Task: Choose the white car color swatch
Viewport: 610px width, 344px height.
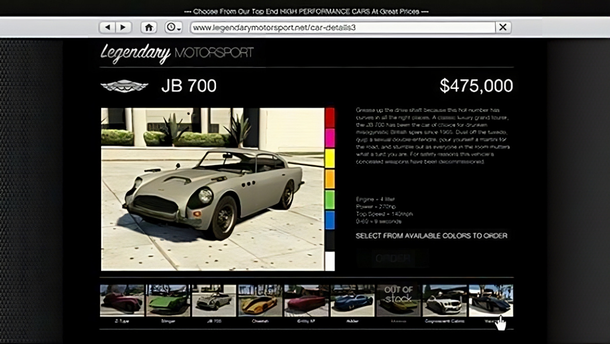Action: (x=330, y=261)
